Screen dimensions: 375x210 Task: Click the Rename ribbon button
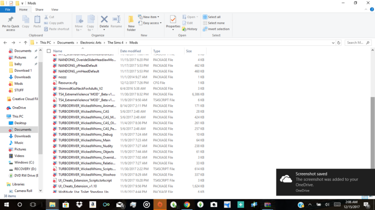tap(116, 22)
